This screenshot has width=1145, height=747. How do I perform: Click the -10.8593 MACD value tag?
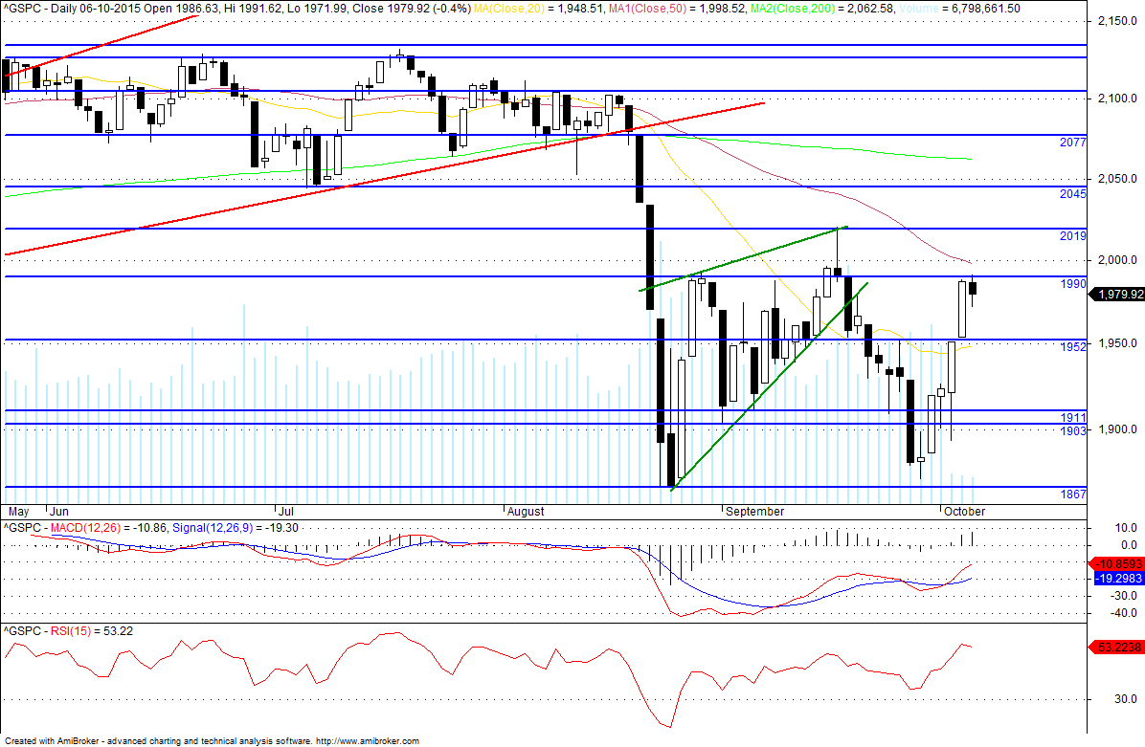1116,564
